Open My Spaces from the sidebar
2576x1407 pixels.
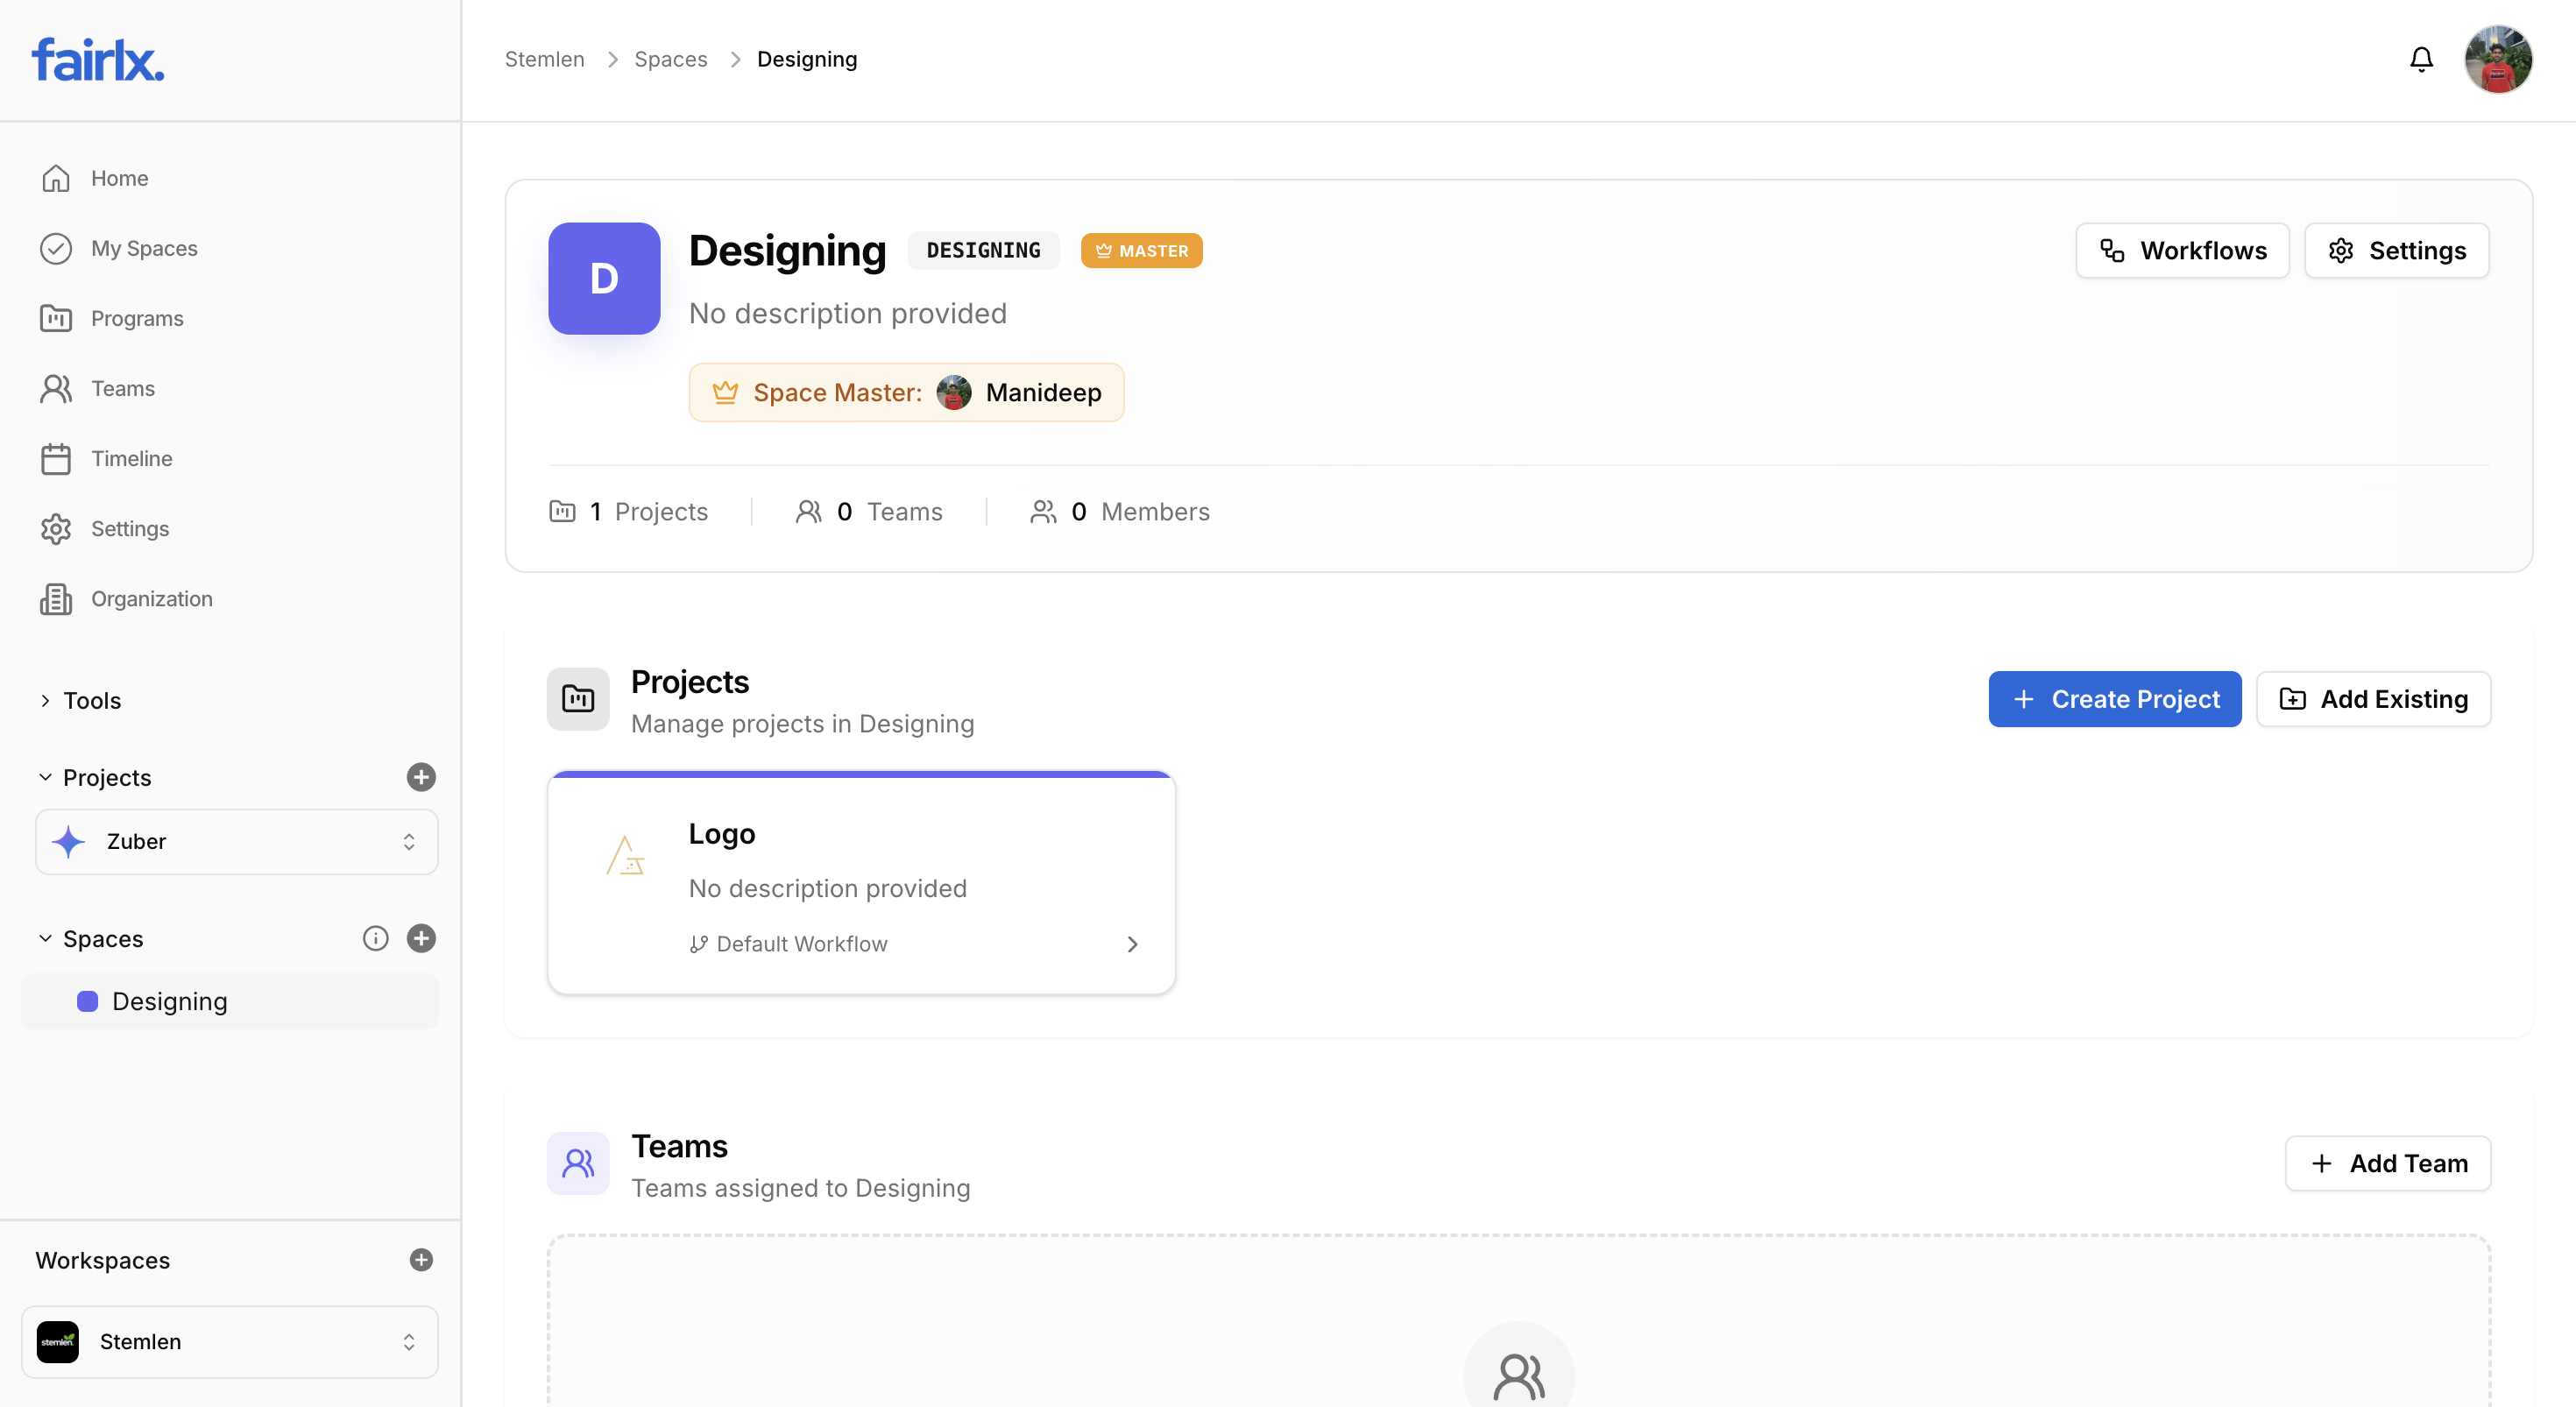[143, 248]
